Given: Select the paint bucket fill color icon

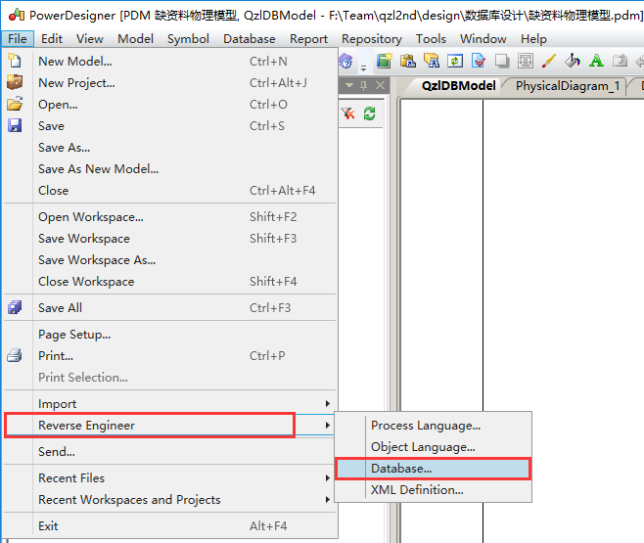Looking at the screenshot, I should pyautogui.click(x=573, y=61).
